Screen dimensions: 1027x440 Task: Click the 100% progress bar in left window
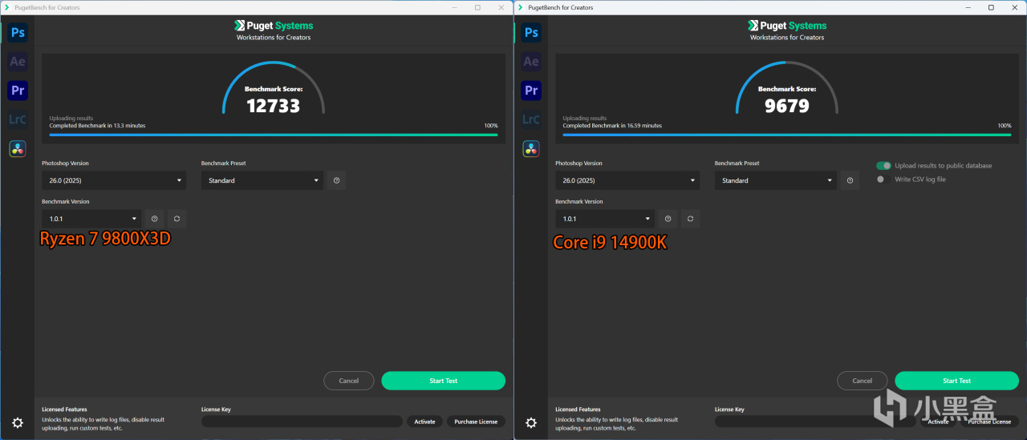pyautogui.click(x=273, y=135)
